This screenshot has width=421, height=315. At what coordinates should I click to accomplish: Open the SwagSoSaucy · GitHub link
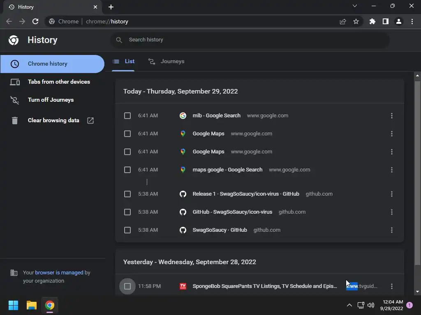(220, 230)
